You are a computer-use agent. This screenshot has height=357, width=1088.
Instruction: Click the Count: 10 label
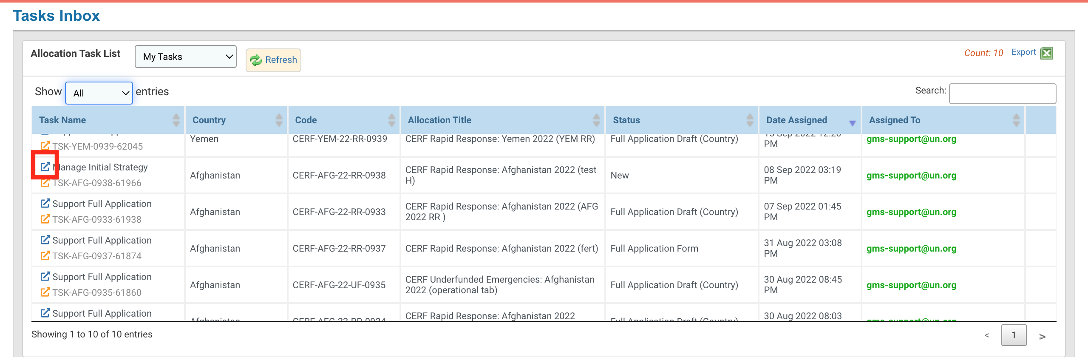tap(983, 53)
